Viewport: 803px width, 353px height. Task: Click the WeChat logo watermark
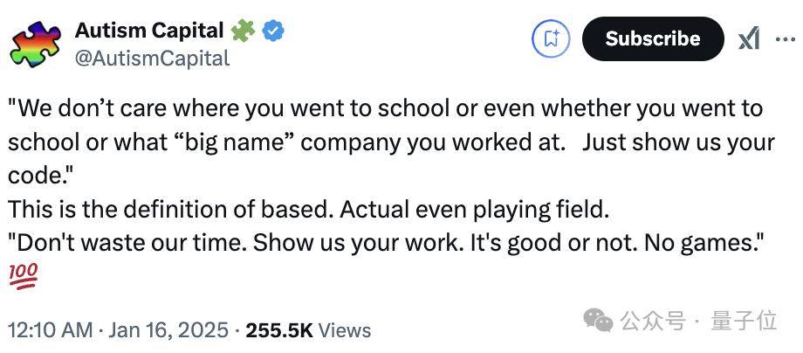[x=598, y=320]
